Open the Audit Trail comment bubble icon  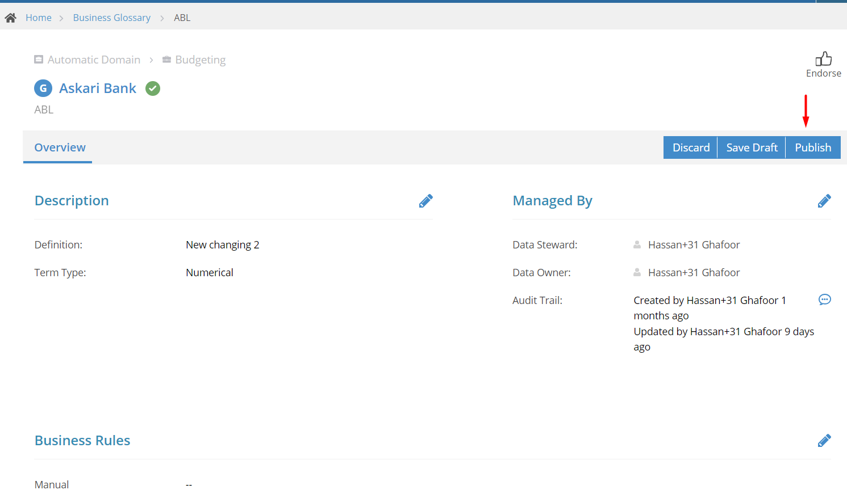click(x=825, y=299)
